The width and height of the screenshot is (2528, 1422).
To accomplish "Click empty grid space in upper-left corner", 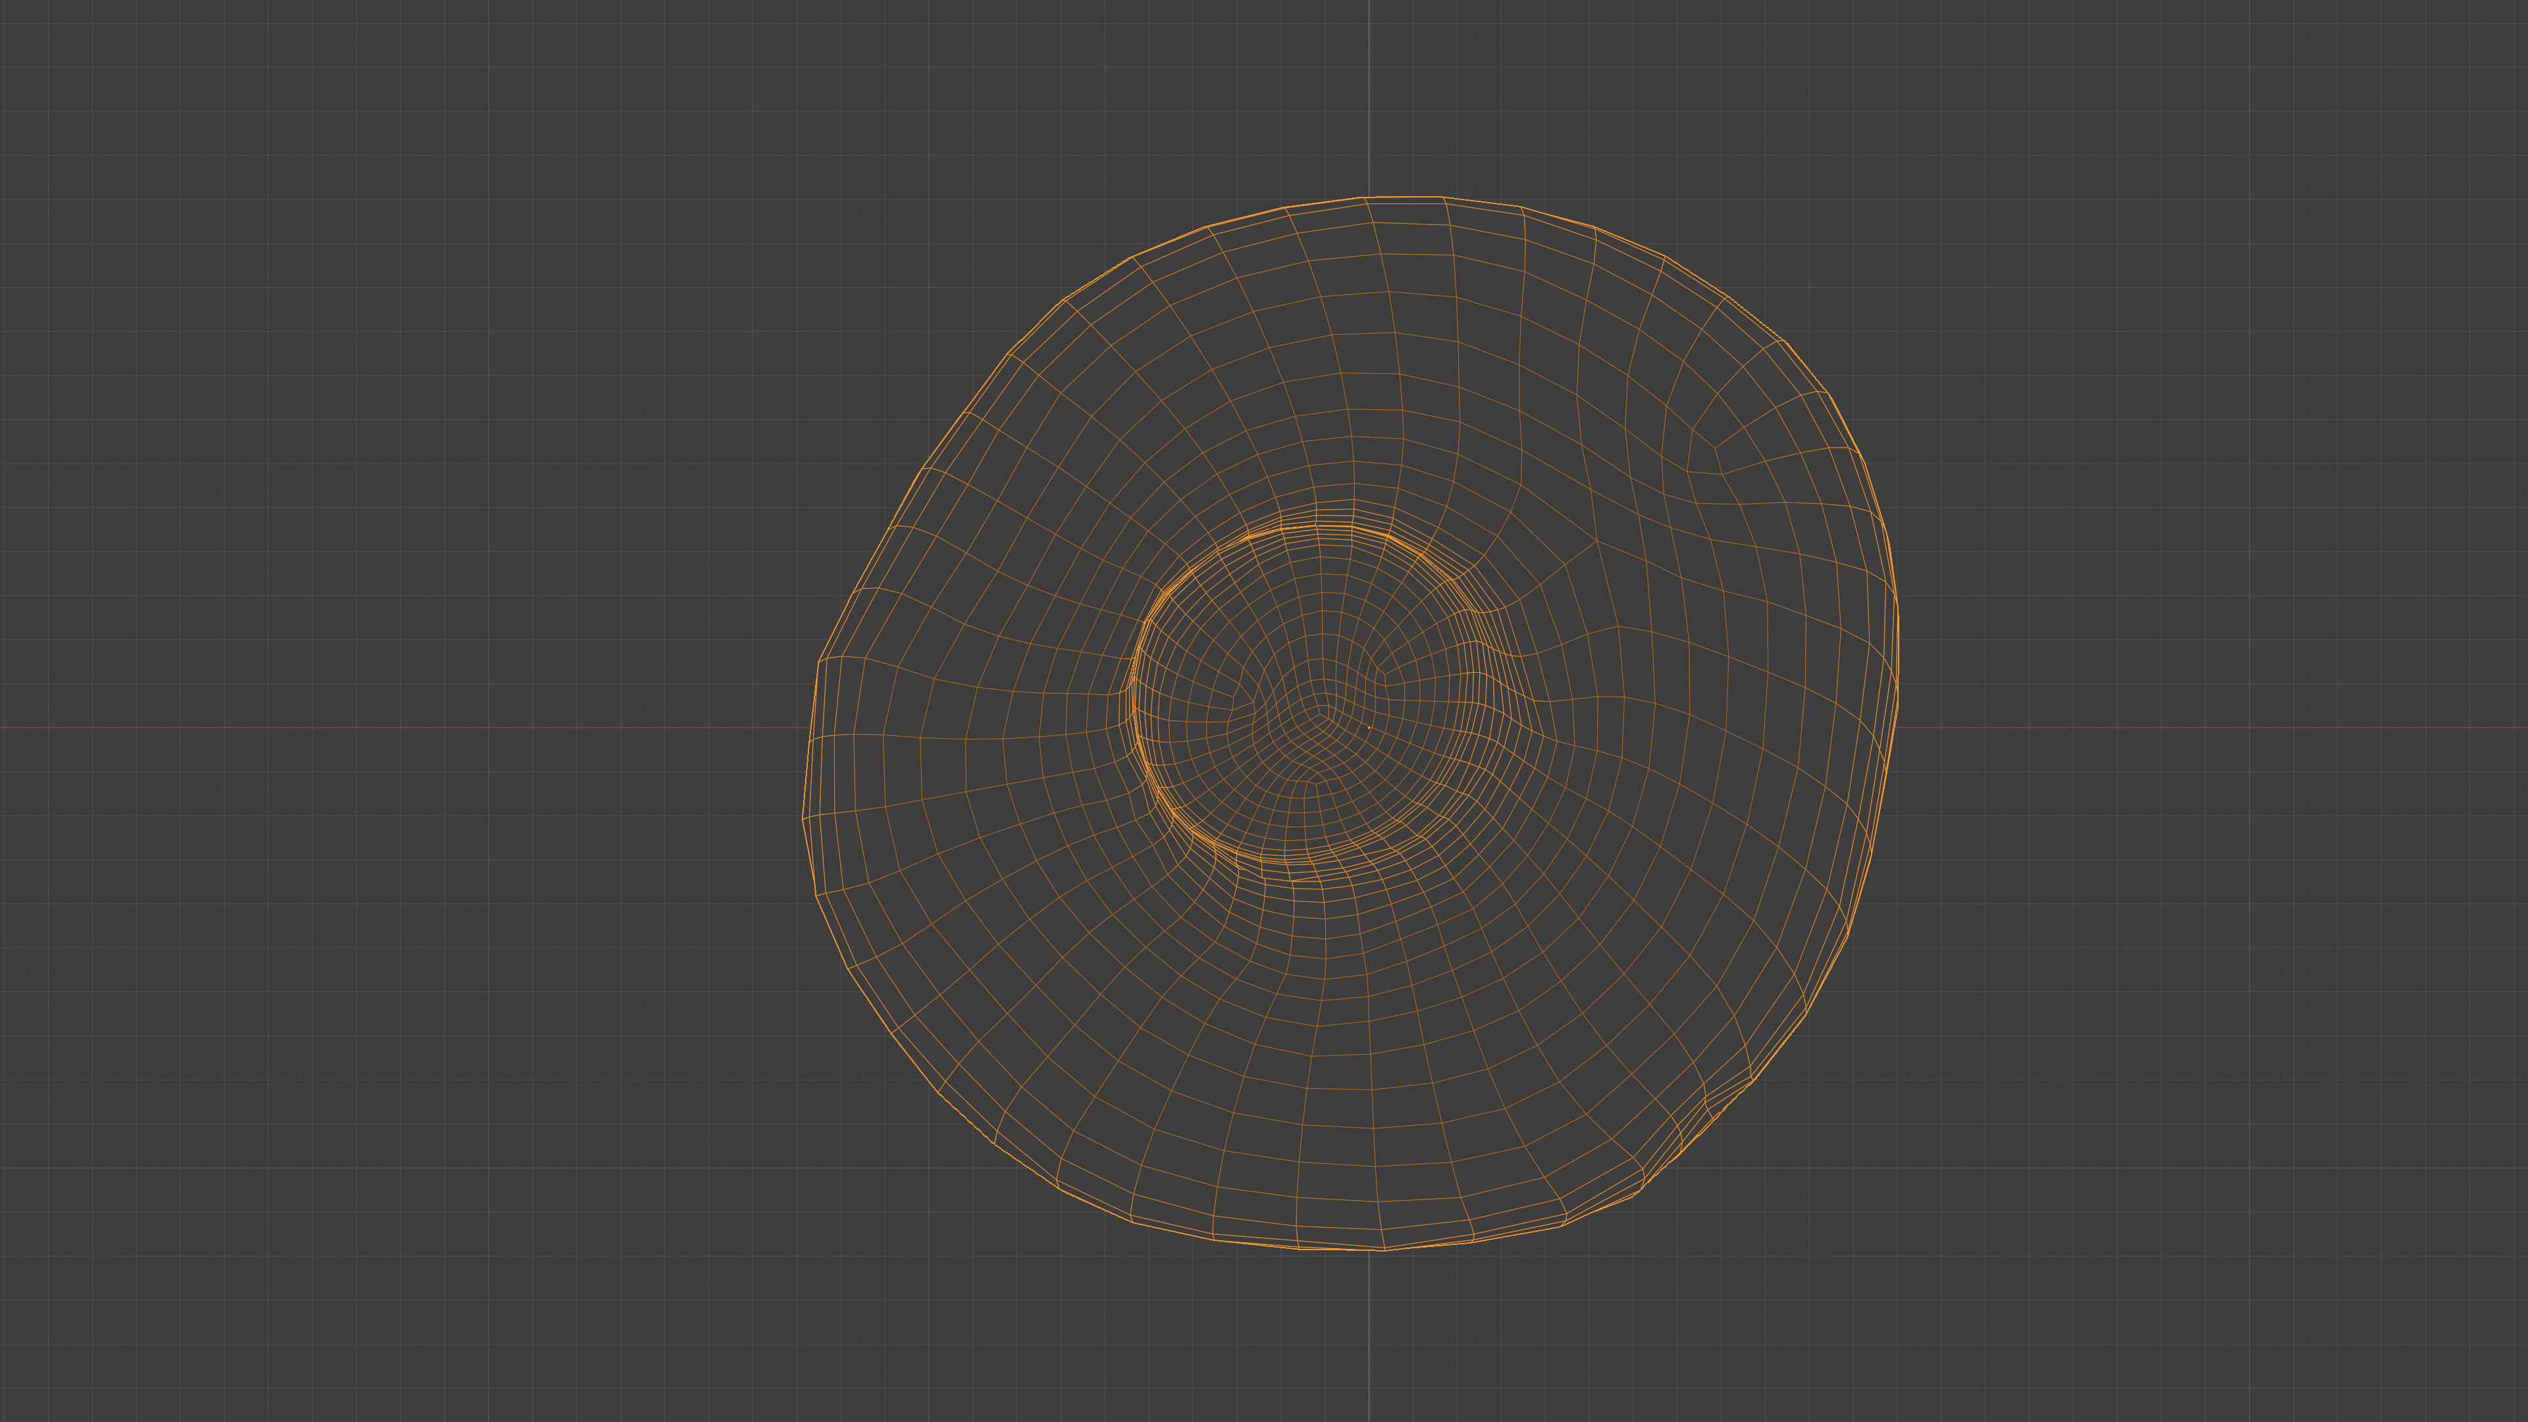I will click(x=196, y=147).
